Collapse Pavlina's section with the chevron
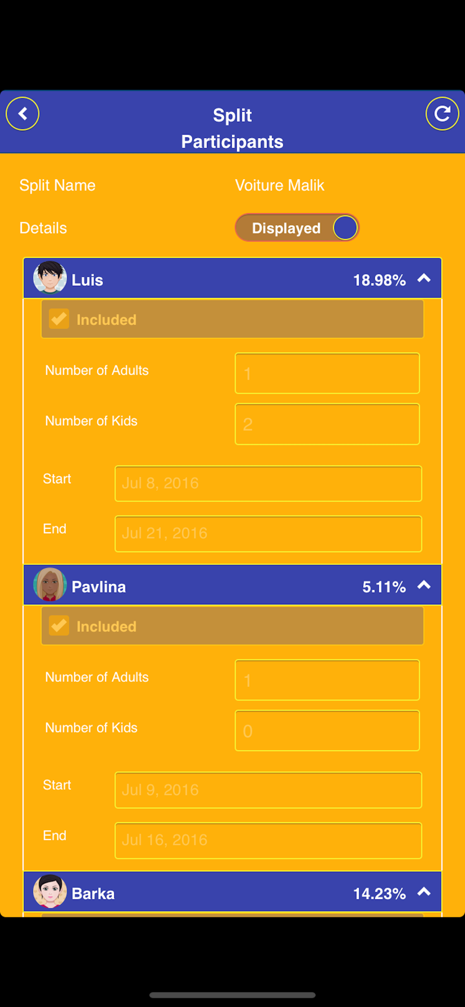 424,585
